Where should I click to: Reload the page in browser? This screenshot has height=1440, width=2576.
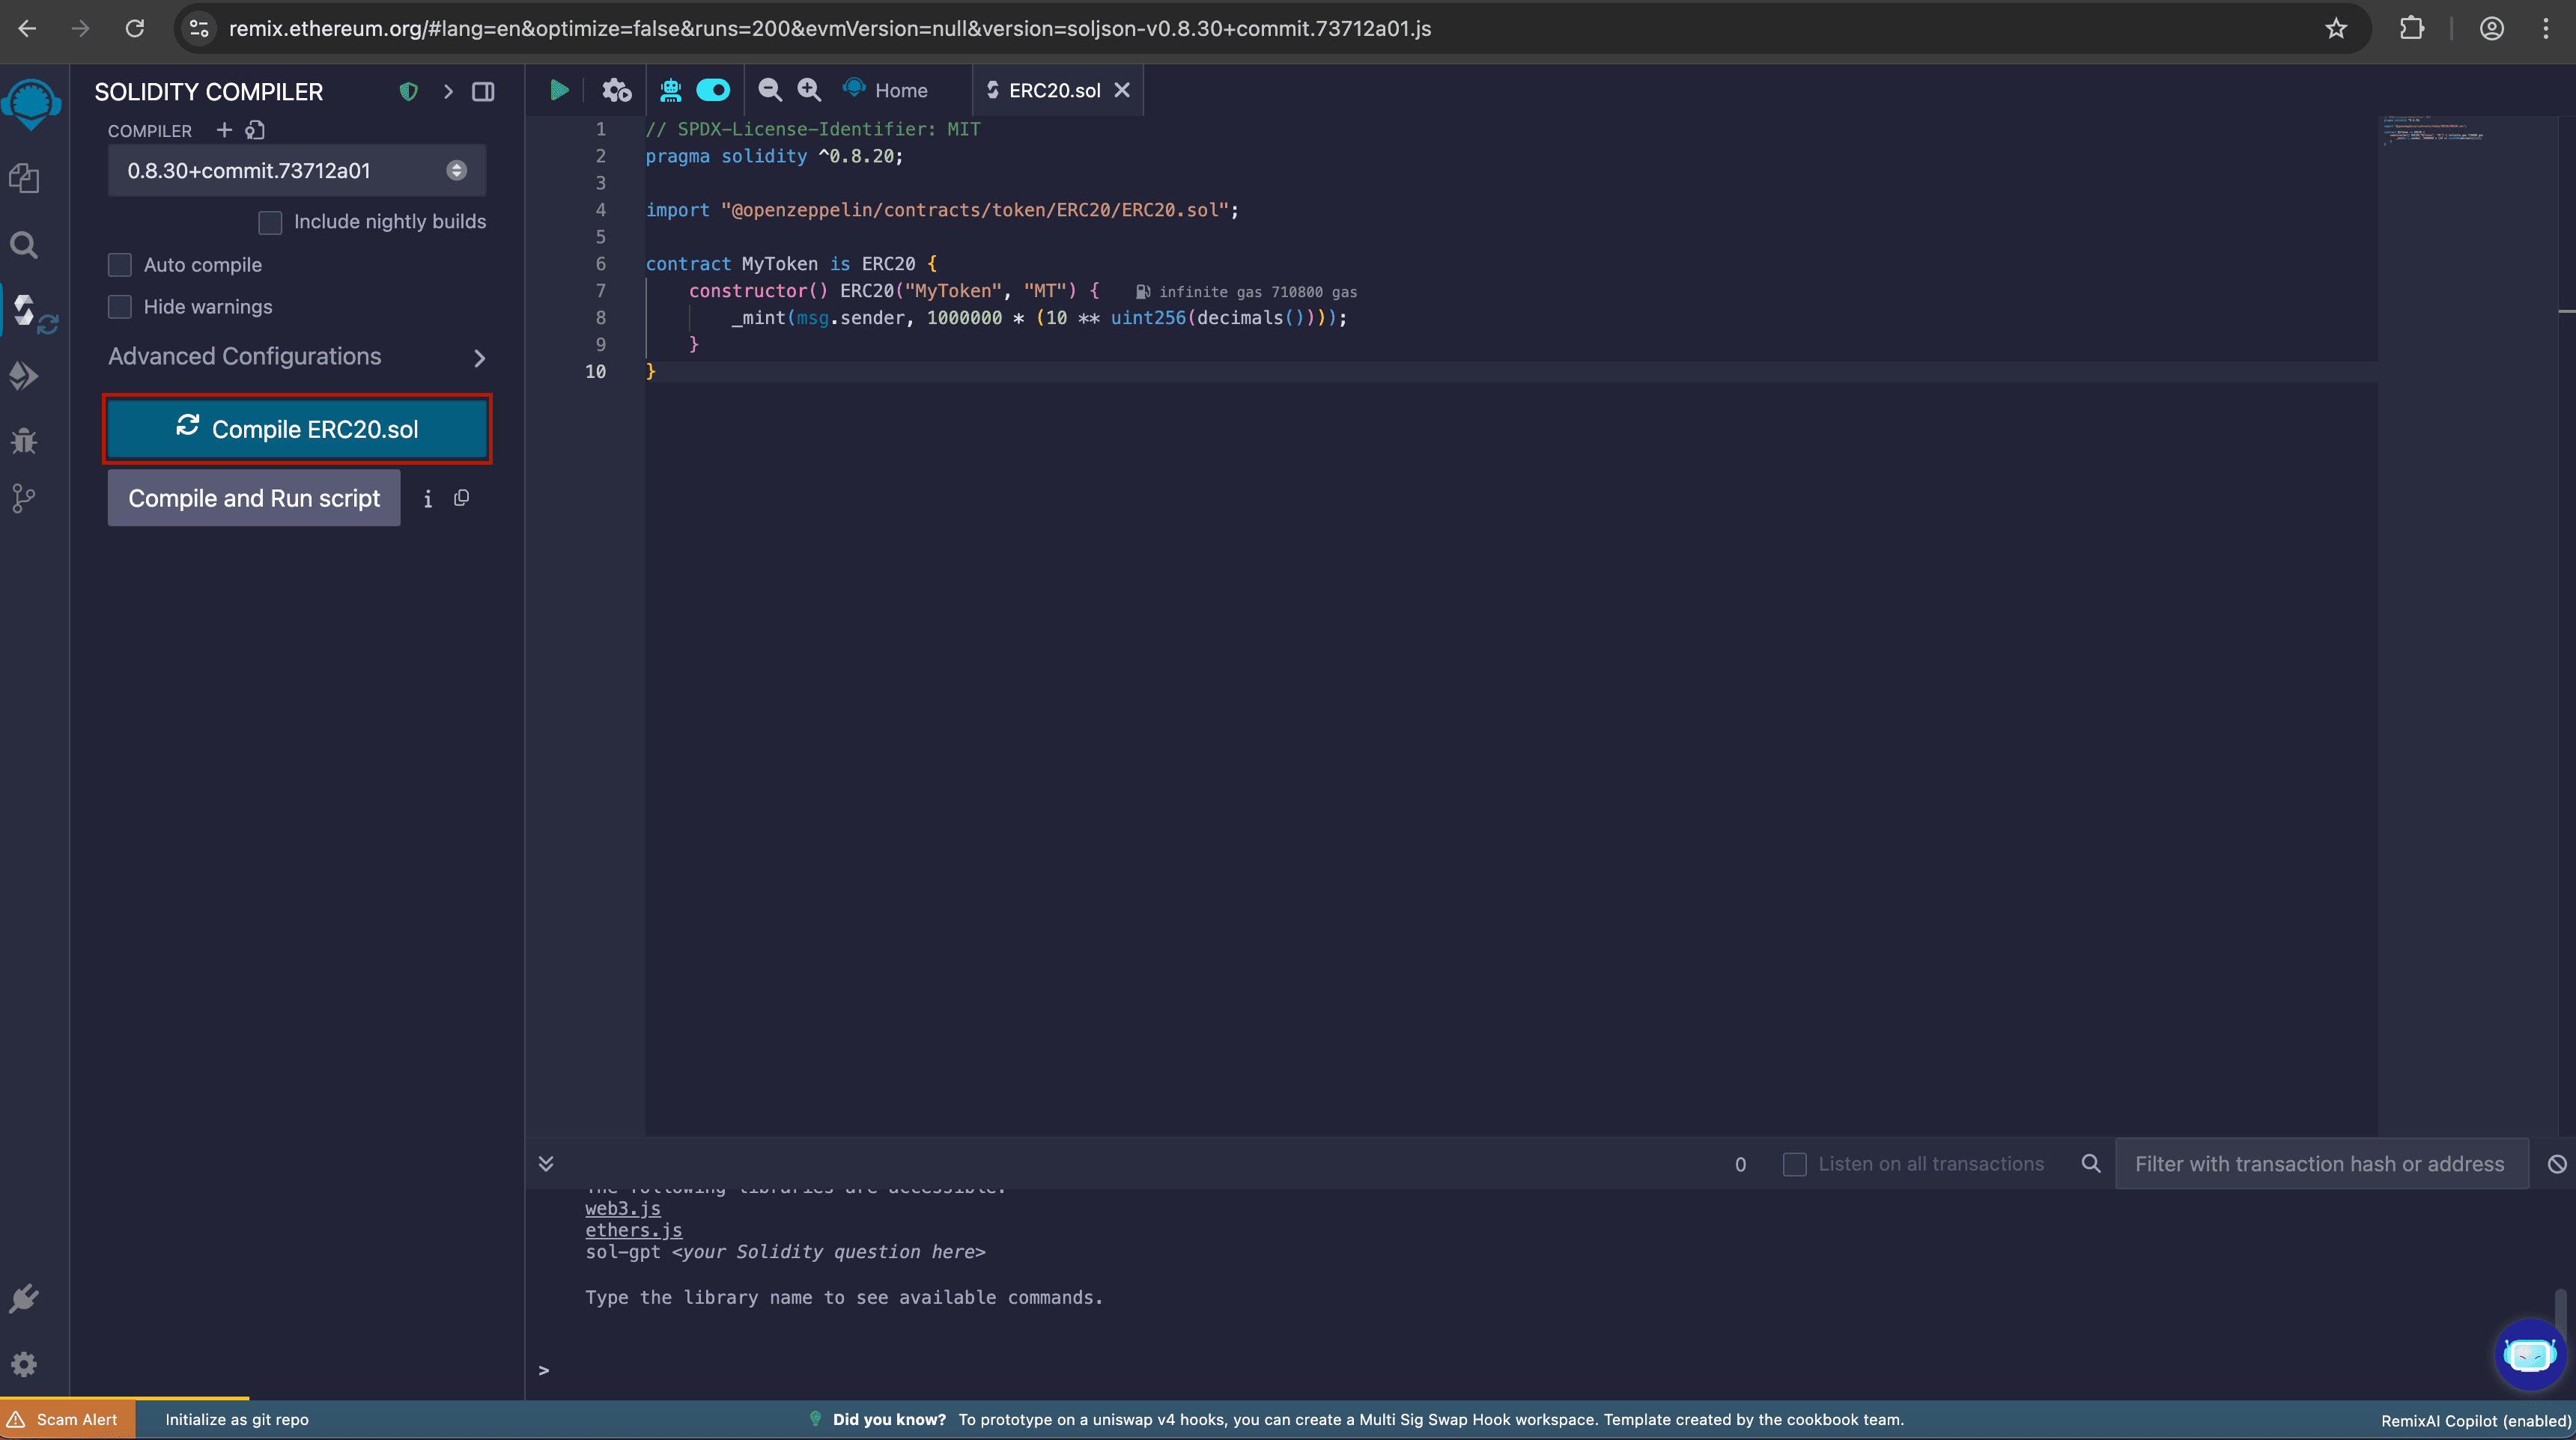135,28
